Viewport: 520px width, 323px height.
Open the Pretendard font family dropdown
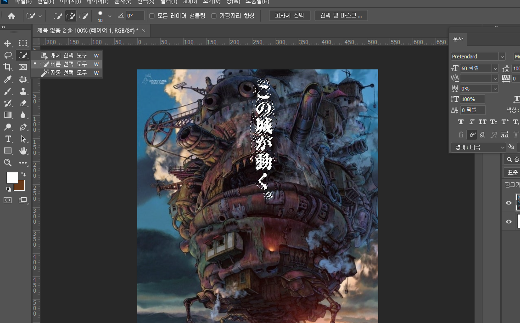coord(502,57)
